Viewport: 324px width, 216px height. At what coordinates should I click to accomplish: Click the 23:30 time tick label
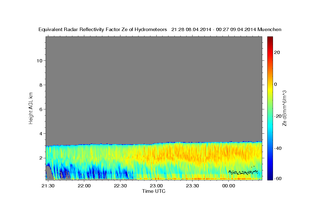coord(192,186)
